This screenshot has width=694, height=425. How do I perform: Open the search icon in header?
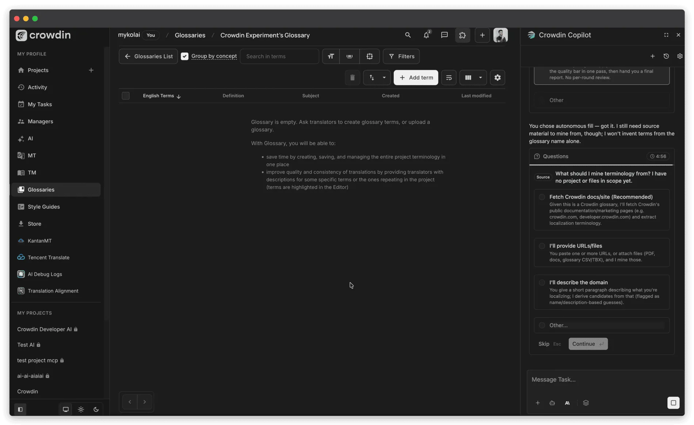(408, 35)
